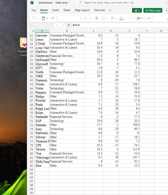This screenshot has width=168, height=195.
Task: Open the ribbon overflow three-dots menu
Action: point(149,18)
